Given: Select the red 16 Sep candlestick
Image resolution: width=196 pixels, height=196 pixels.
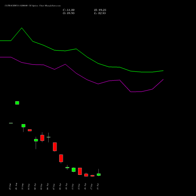Looking at the screenshot, I should click(x=86, y=175).
